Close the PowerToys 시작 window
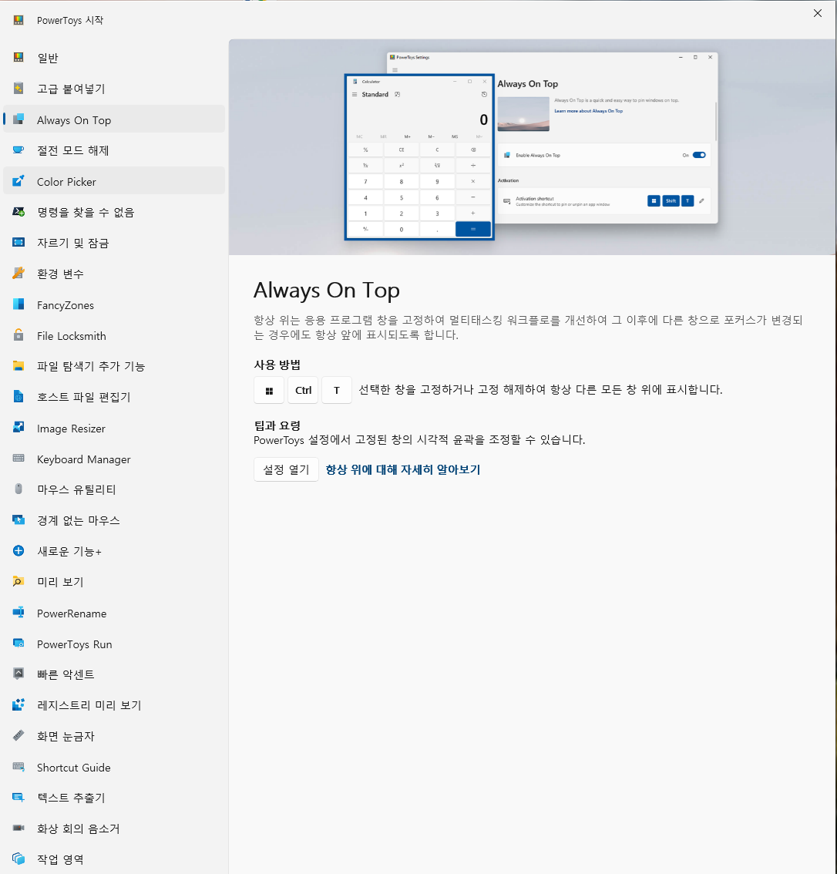The height and width of the screenshot is (874, 837). (x=818, y=13)
